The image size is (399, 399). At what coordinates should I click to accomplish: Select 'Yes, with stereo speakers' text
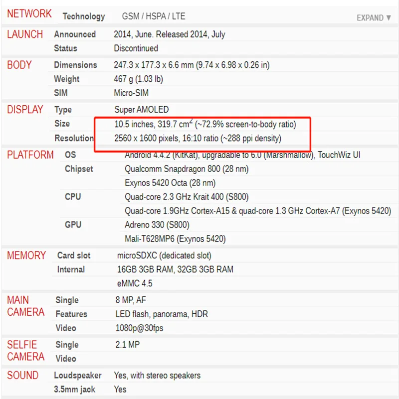157,376
